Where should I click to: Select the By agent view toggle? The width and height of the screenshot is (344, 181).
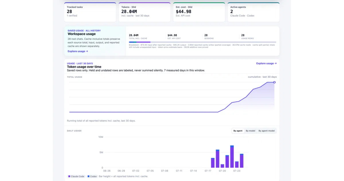238,131
